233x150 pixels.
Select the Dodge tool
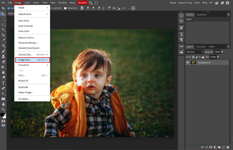(3, 77)
